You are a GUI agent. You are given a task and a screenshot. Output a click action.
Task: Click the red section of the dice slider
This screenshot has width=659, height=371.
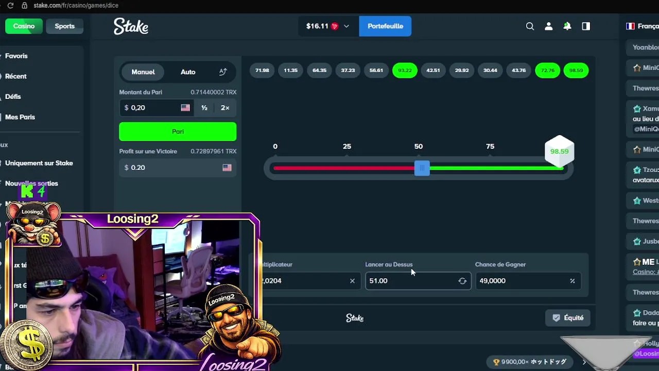(x=344, y=168)
